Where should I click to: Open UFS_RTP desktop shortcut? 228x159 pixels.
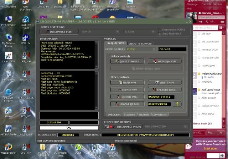(26, 149)
